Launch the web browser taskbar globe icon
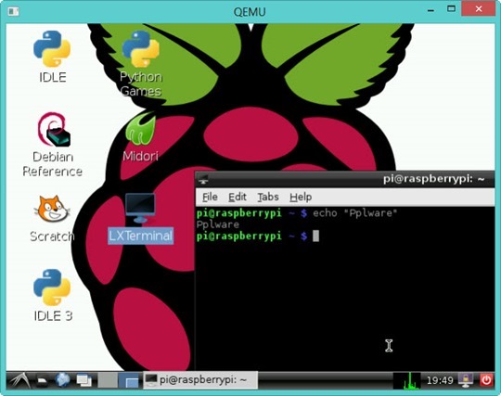The image size is (501, 396). coord(63,380)
